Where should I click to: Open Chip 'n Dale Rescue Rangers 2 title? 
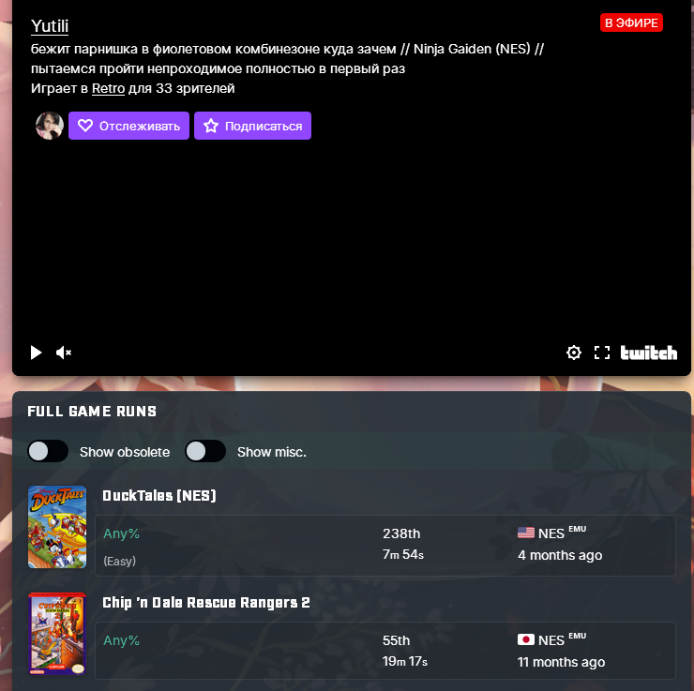point(206,603)
